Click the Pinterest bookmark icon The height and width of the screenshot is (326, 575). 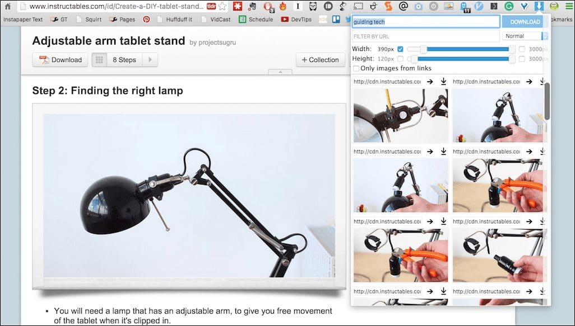coord(146,20)
